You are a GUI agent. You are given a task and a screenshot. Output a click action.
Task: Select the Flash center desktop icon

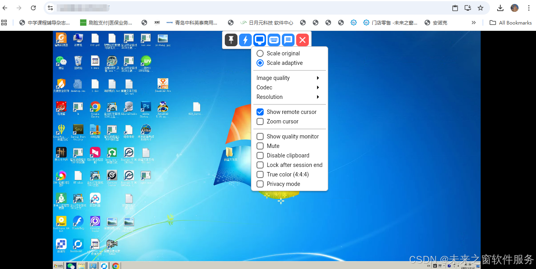(x=78, y=222)
